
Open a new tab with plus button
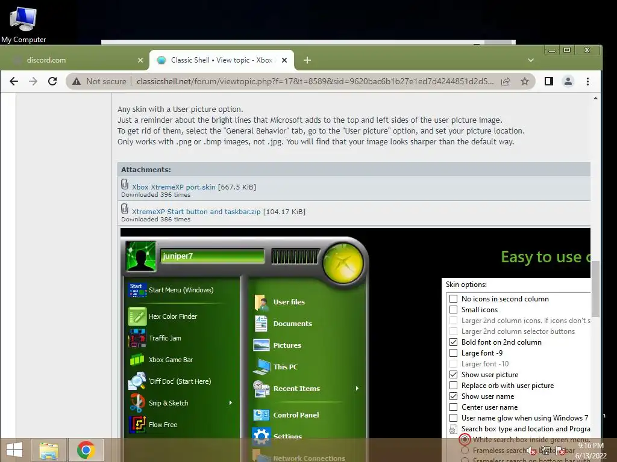tap(307, 60)
